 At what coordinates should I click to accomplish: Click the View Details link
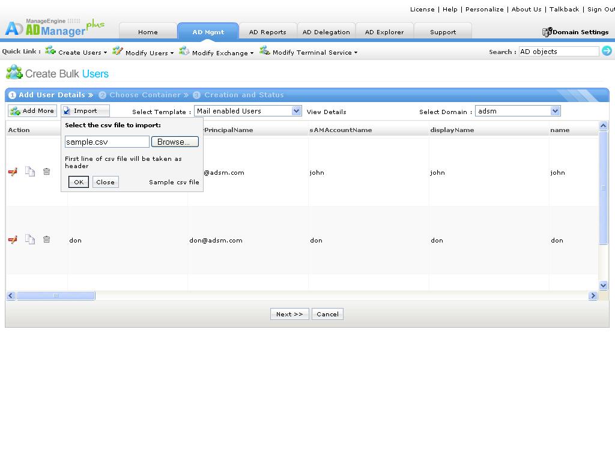coord(326,112)
